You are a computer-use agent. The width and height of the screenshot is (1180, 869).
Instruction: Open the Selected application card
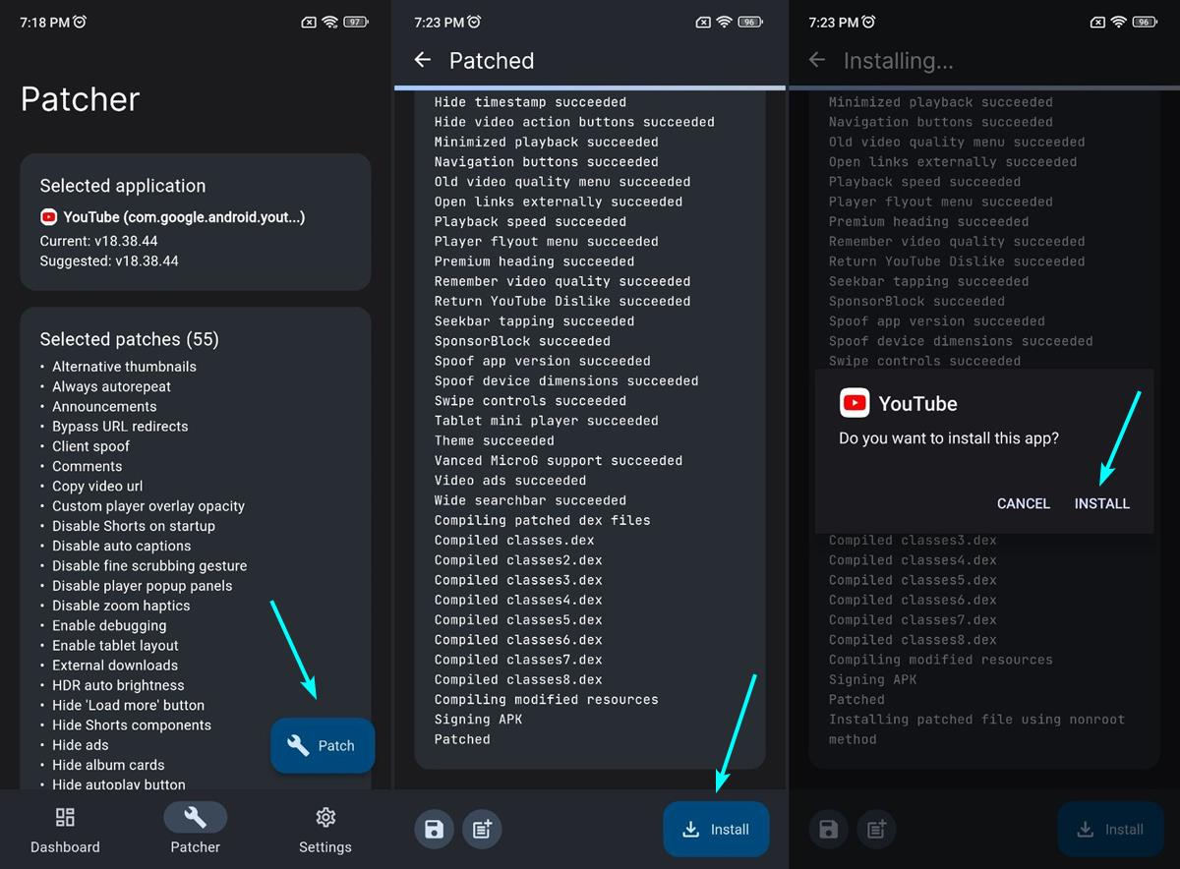click(195, 222)
